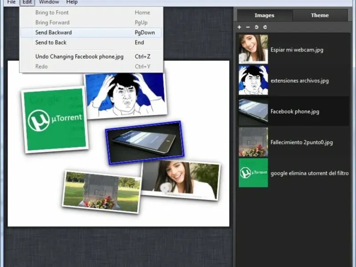Click the remove image minus icon
Screen dimensions: 356x267
[248, 27]
